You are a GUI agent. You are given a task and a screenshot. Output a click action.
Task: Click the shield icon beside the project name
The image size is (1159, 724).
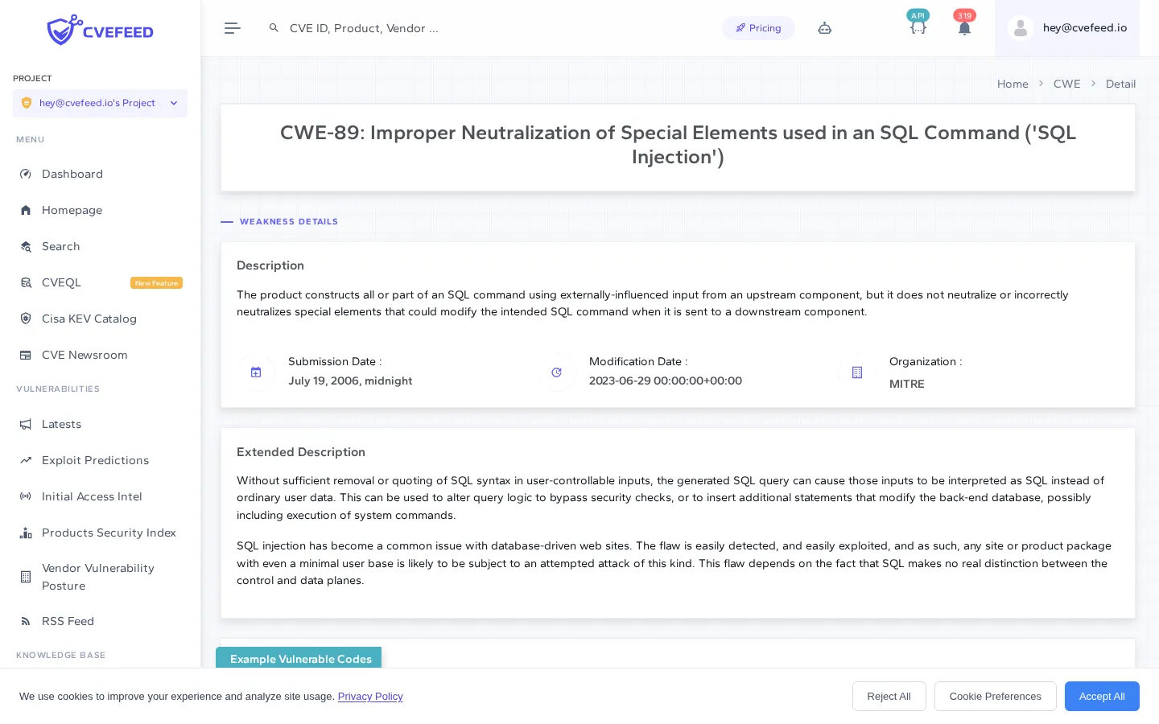[x=27, y=103]
